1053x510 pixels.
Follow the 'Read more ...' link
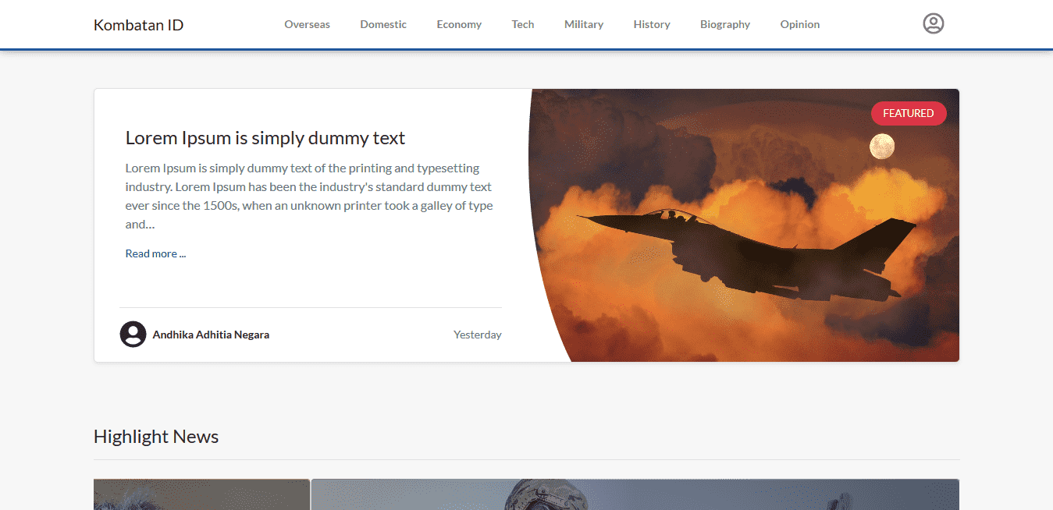tap(155, 253)
